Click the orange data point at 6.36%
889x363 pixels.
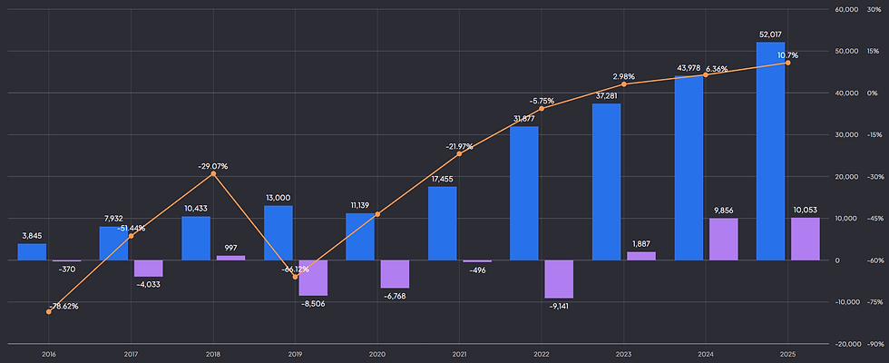click(x=706, y=74)
